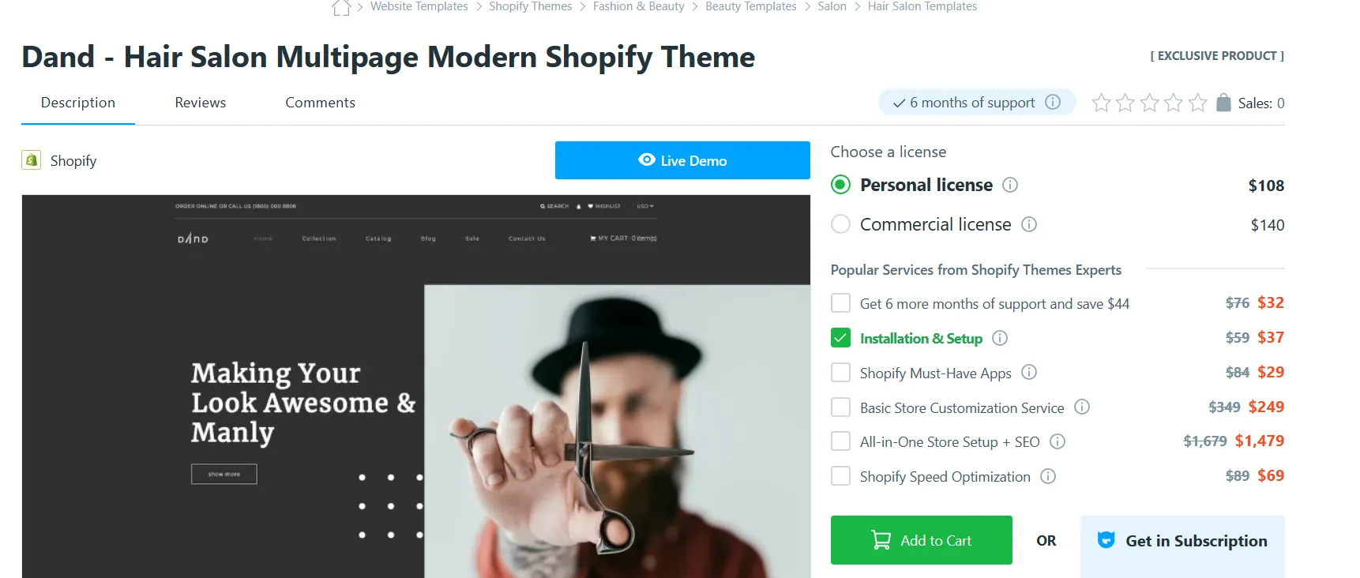Switch to the Reviews tab
The width and height of the screenshot is (1360, 578).
201,103
